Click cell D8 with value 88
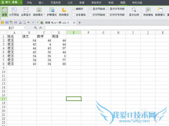Image resolution: width=169 pixels, height=126 pixels. (59, 64)
